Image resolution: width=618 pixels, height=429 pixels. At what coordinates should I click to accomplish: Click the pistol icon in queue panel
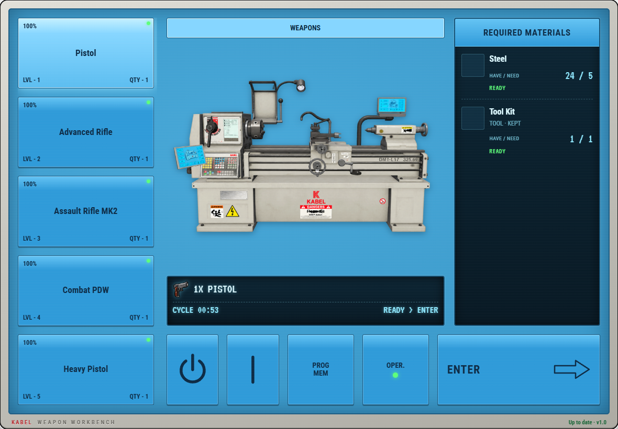click(x=181, y=289)
